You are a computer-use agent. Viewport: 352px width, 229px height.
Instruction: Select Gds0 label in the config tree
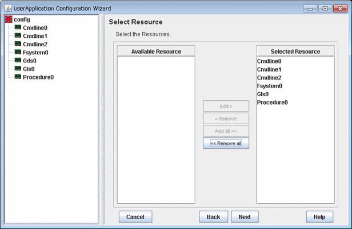click(30, 61)
